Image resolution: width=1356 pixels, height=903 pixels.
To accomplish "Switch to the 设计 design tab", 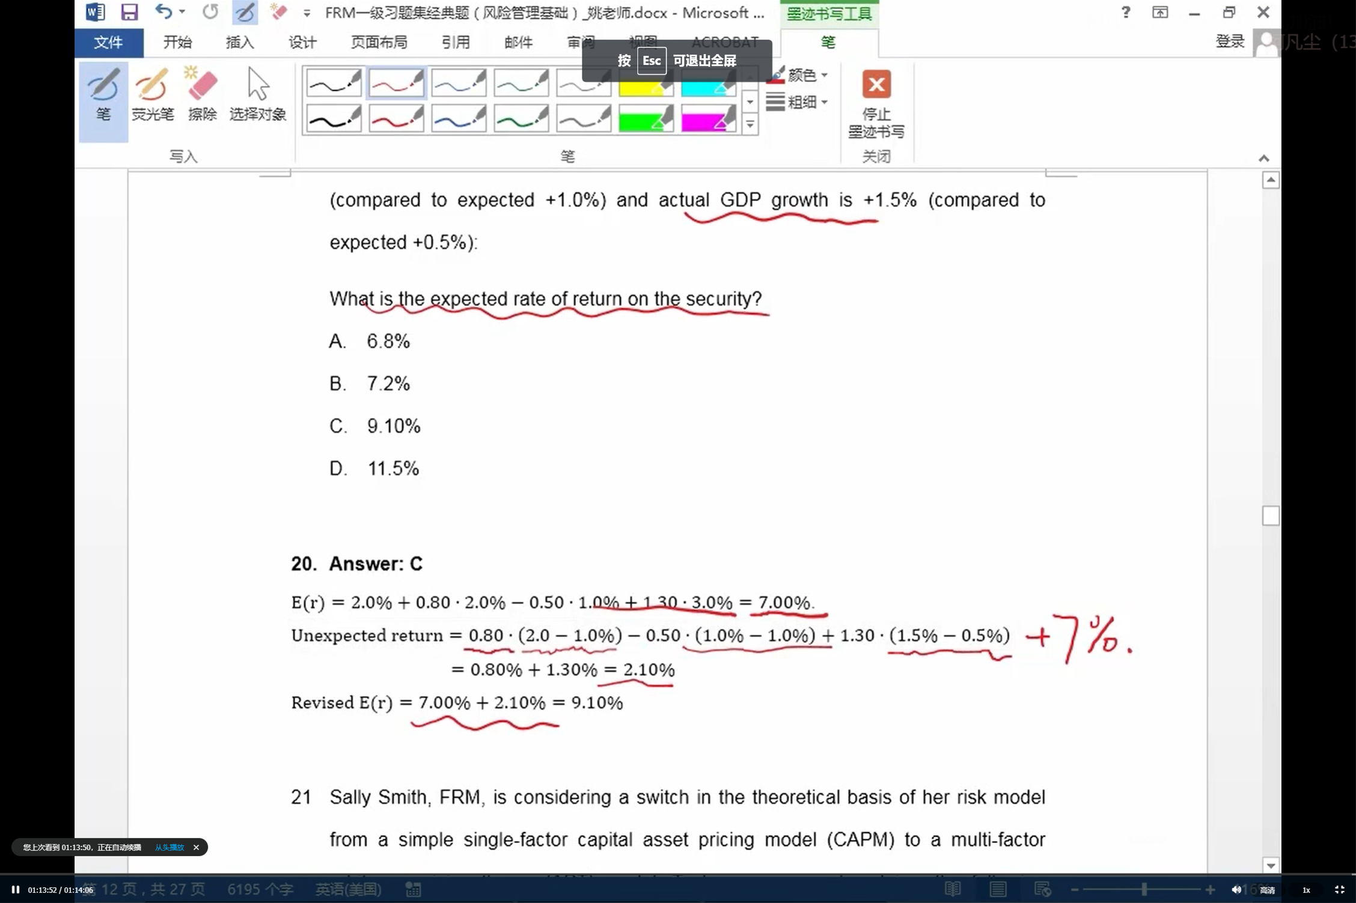I will pos(302,43).
